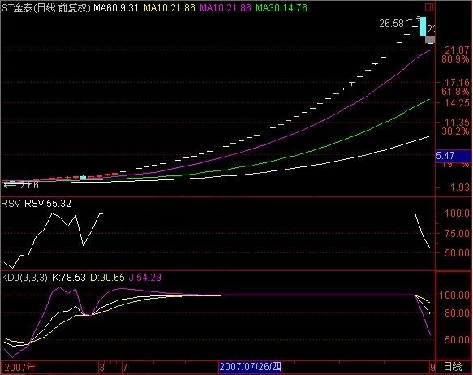Click the K:78.53 value label

69,278
